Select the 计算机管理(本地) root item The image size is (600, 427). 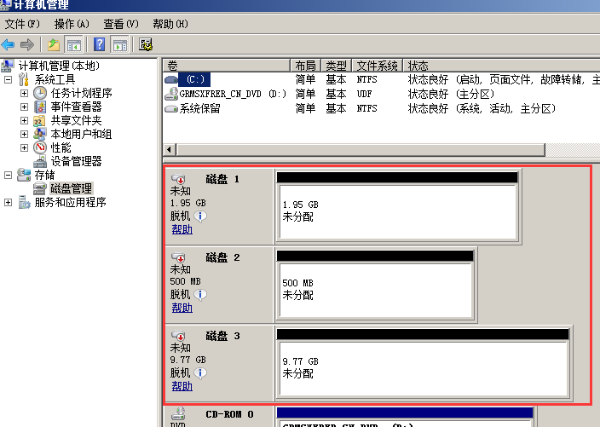[59, 66]
